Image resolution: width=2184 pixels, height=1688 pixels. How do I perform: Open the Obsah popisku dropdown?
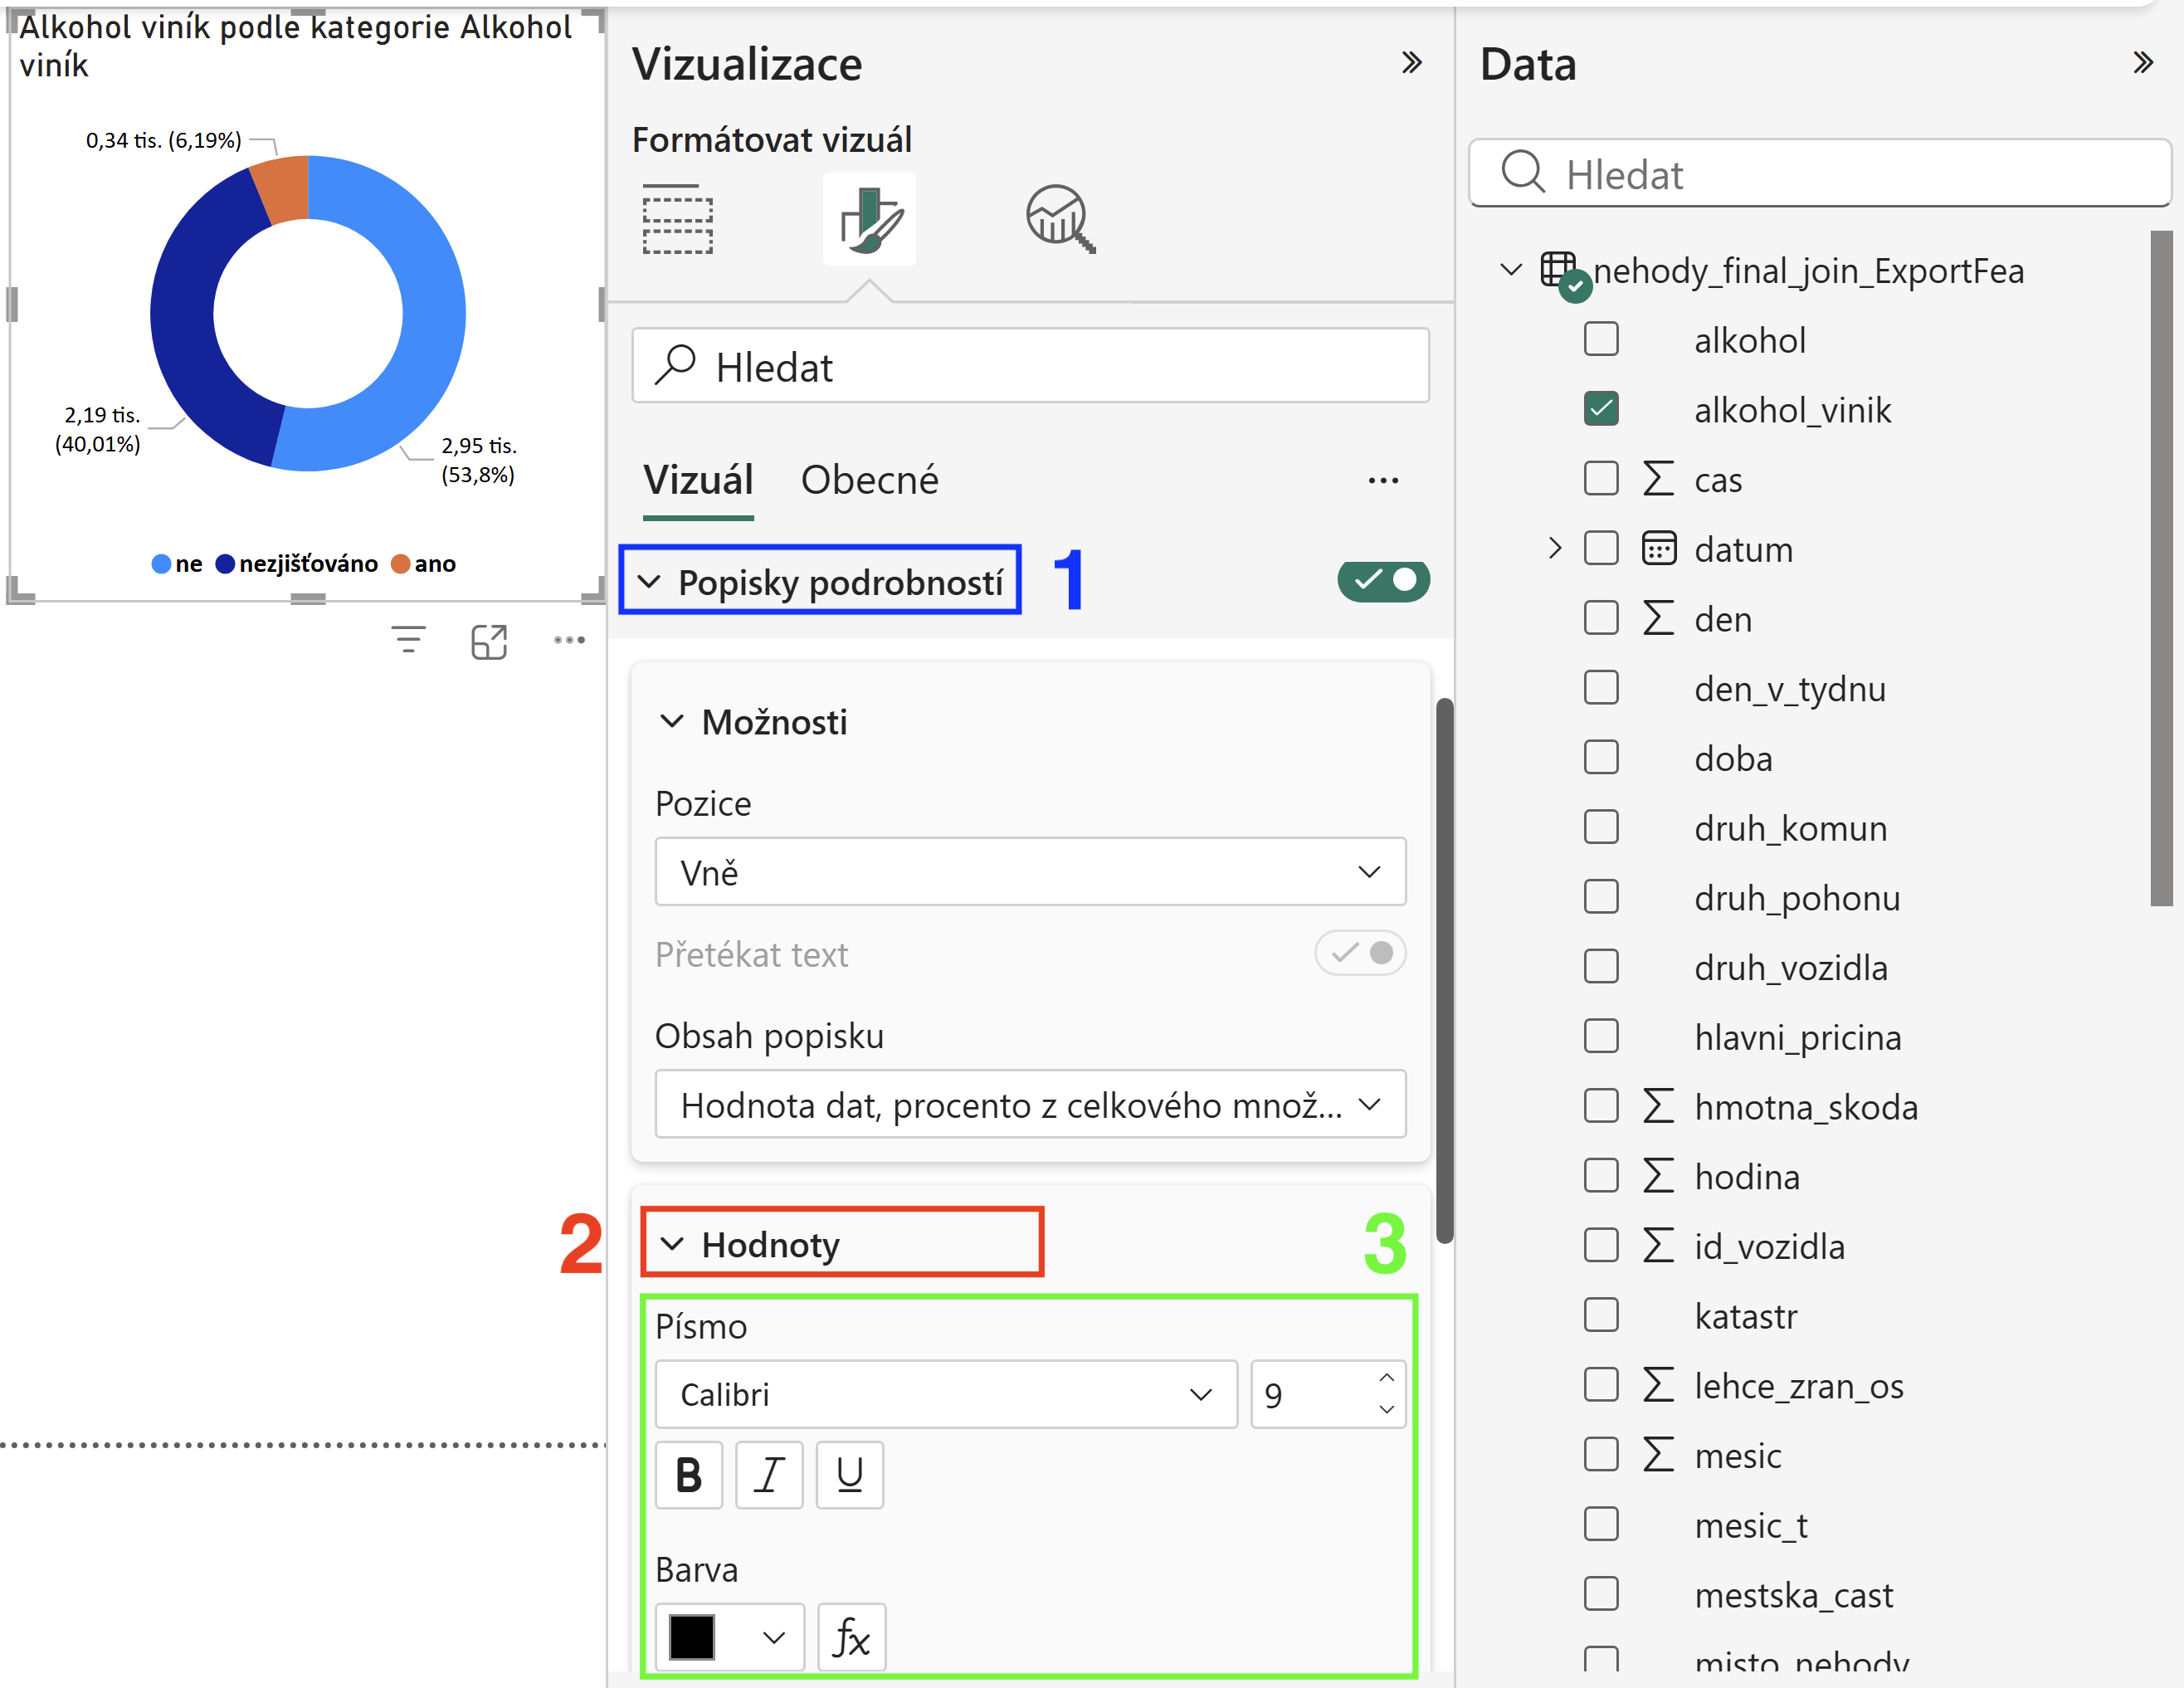(x=1030, y=1104)
